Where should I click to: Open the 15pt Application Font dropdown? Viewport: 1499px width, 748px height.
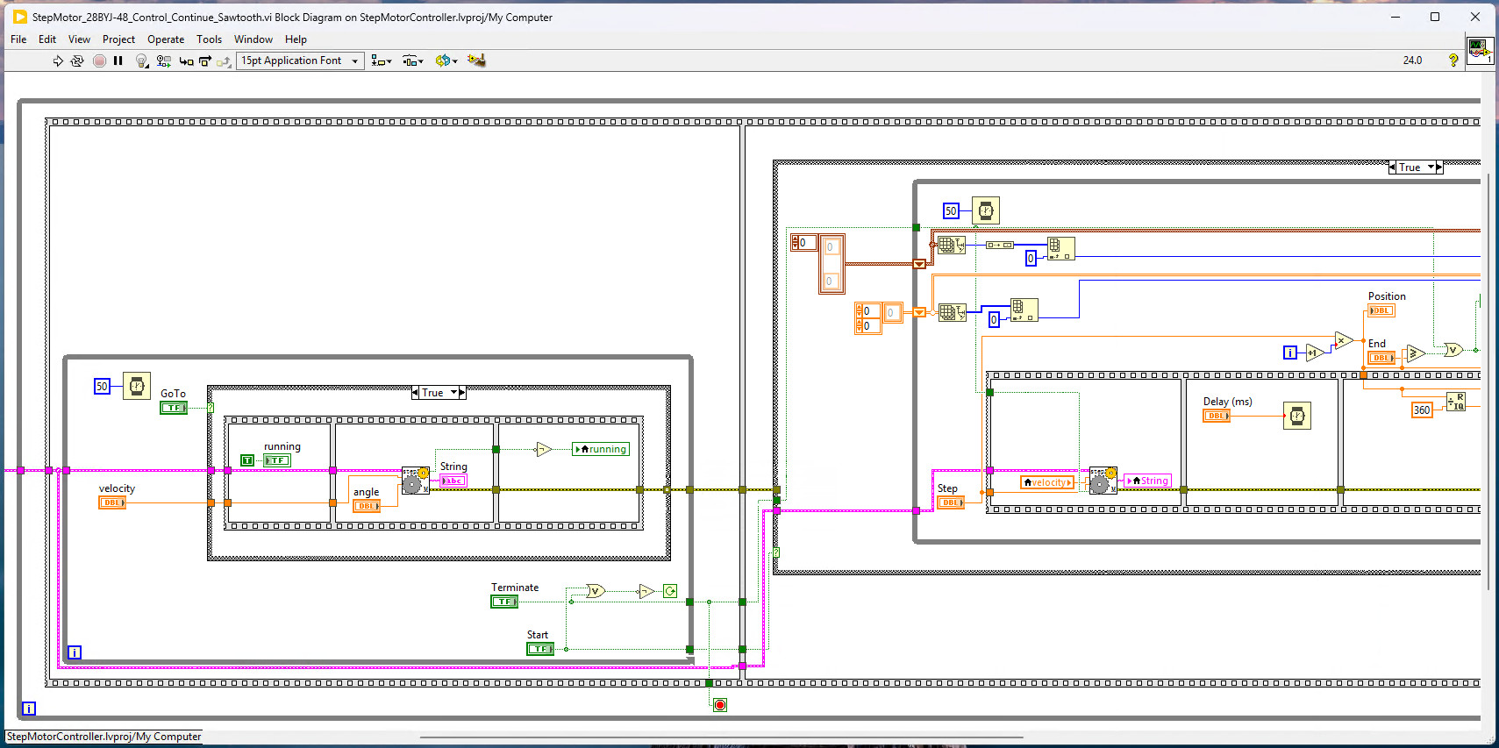pos(300,61)
